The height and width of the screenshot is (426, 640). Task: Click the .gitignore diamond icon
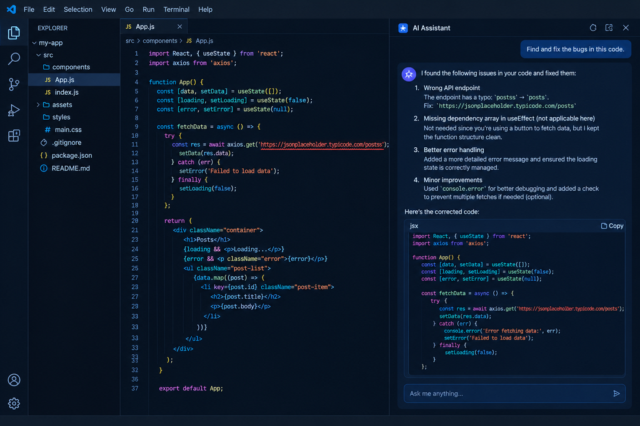click(44, 143)
